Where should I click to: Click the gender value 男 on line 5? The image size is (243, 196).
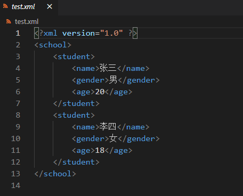coord(113,80)
